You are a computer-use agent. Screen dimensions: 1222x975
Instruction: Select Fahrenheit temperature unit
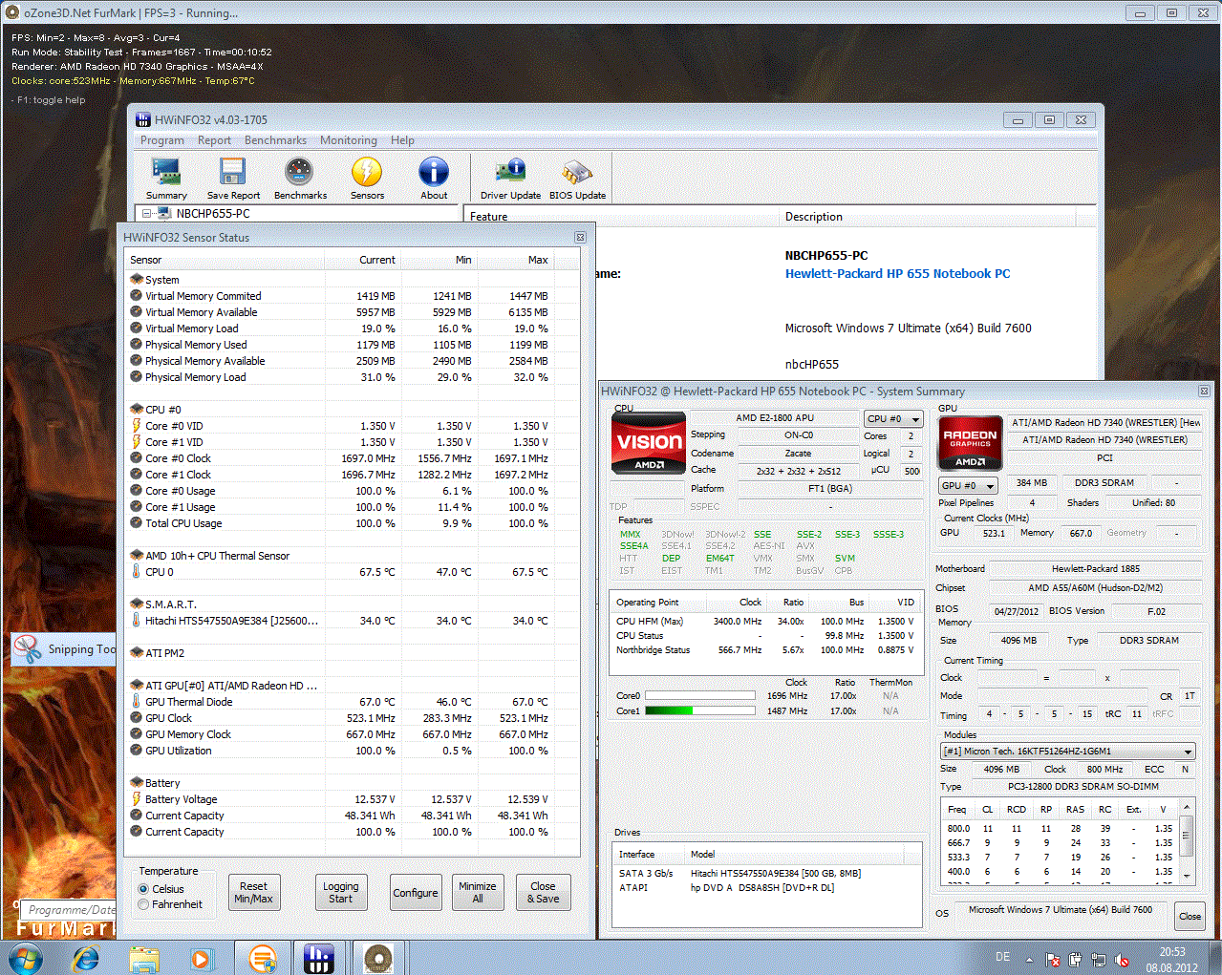(143, 904)
